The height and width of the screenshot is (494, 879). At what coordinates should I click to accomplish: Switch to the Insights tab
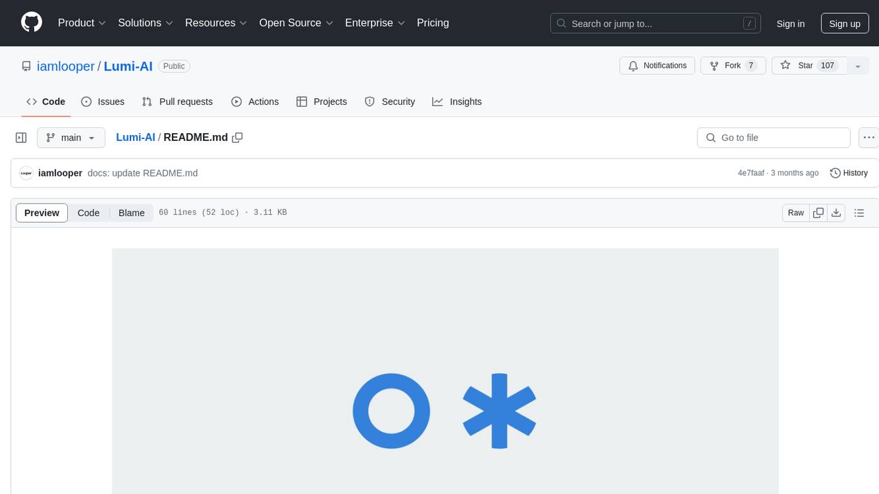457,102
